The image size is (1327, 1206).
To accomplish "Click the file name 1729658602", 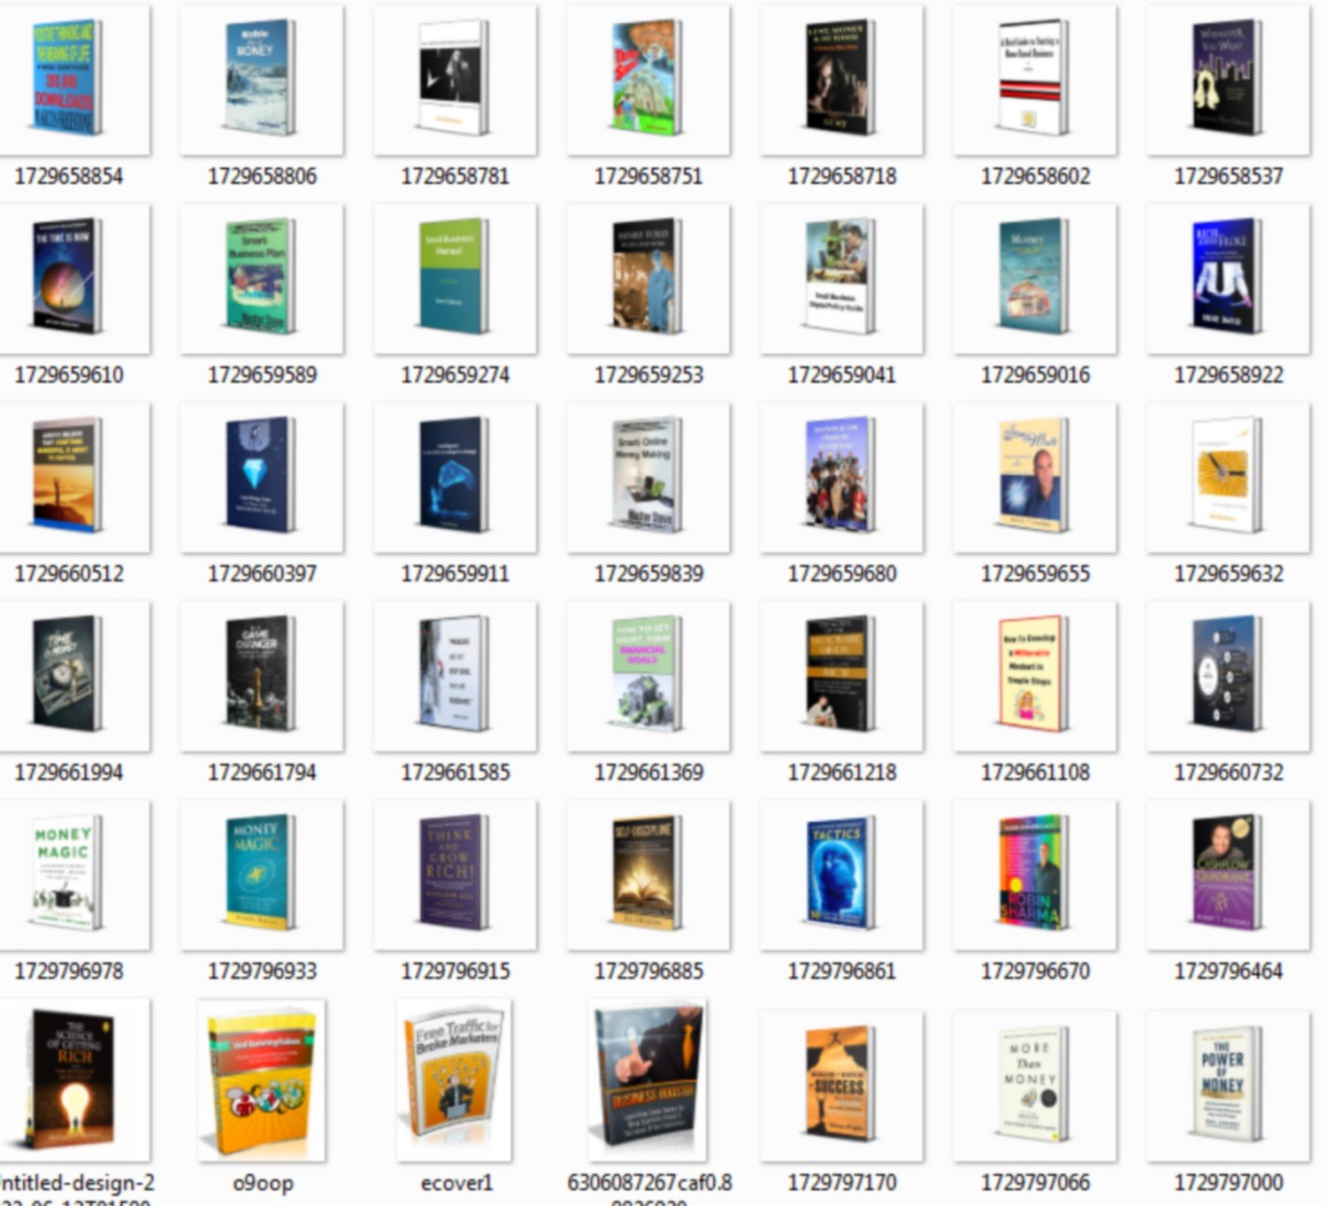I will [x=1035, y=176].
